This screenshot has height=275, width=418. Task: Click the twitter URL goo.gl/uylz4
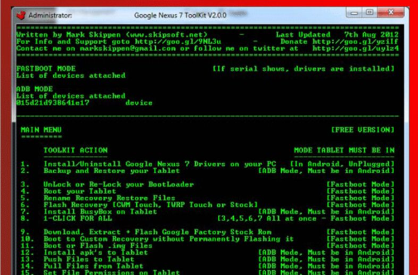[355, 48]
